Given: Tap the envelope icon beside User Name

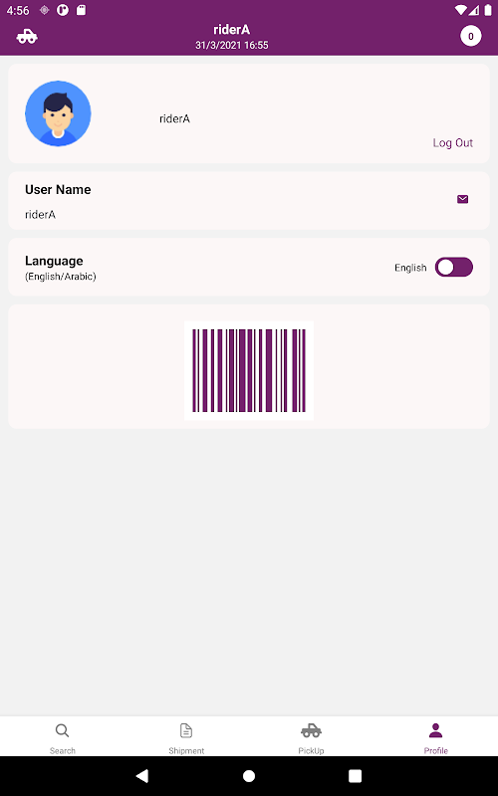Looking at the screenshot, I should coord(462,199).
